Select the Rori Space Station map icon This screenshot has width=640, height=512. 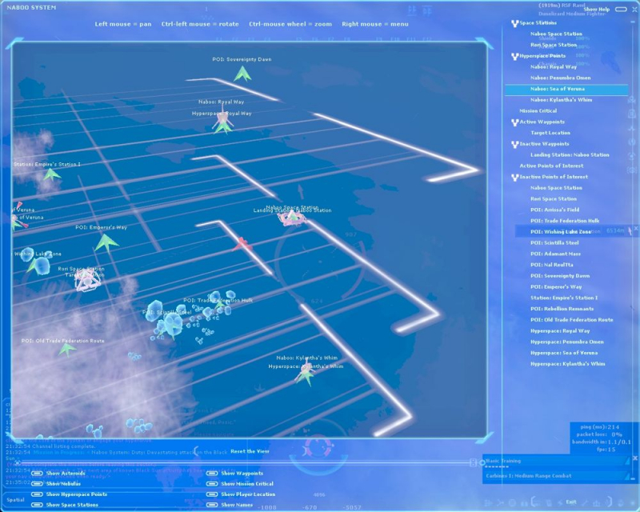[x=87, y=281]
